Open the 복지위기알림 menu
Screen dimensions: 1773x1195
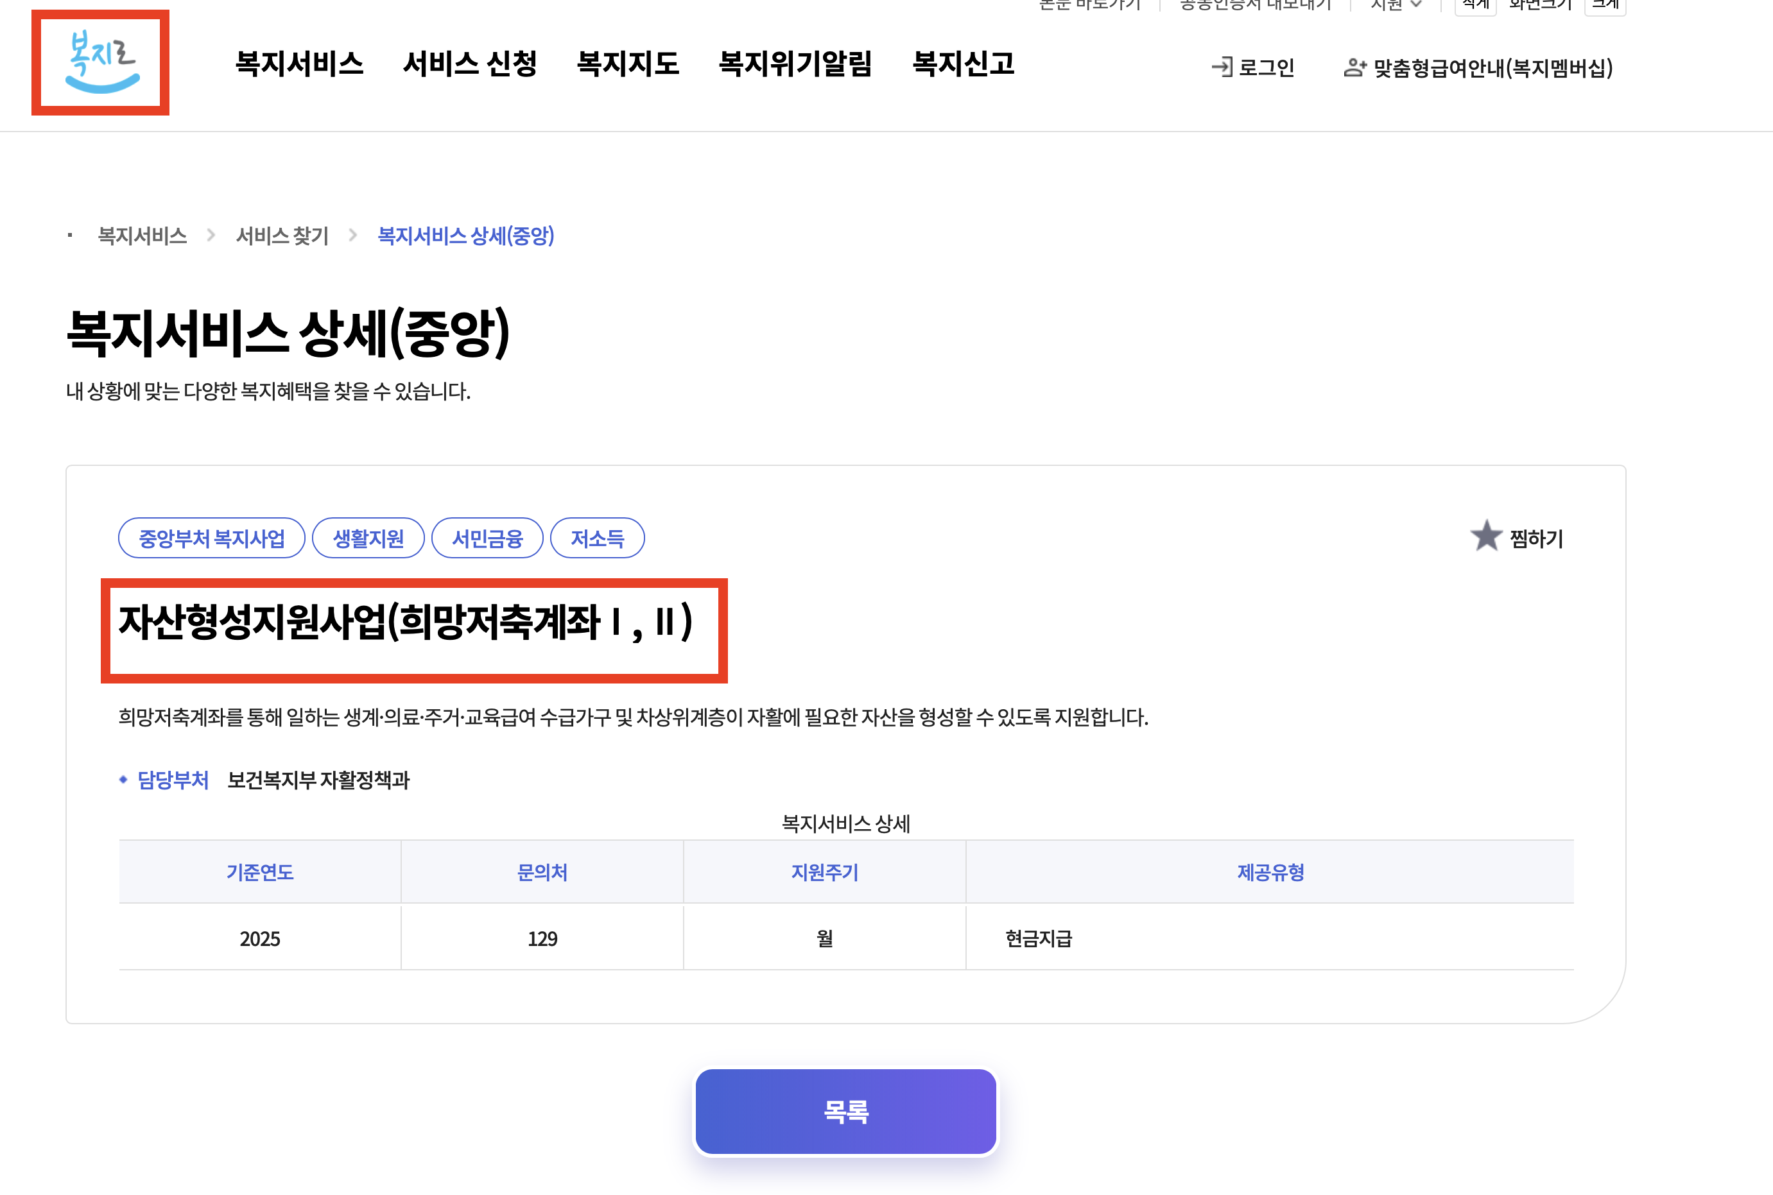point(796,64)
